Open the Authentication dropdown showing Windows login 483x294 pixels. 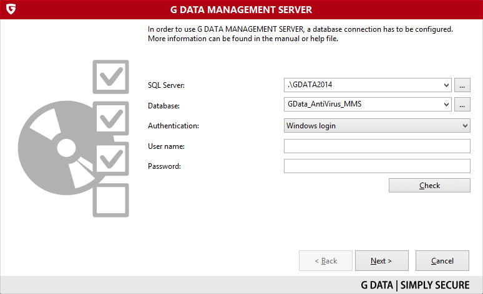[377, 126]
